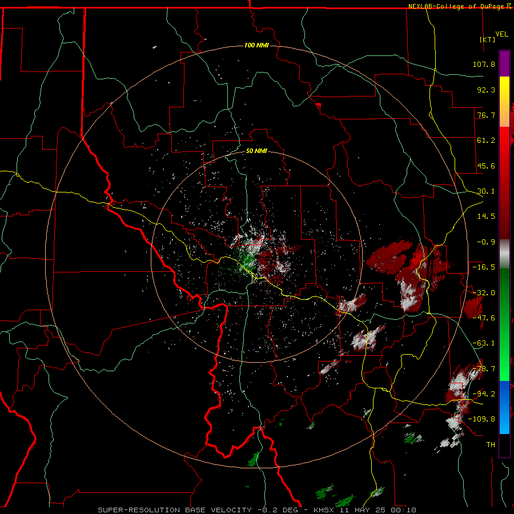Click the -63.1 velocity scale value
514x514 pixels.
(484, 343)
